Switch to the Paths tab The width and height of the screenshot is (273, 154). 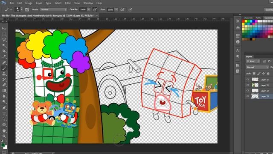coord(258,18)
